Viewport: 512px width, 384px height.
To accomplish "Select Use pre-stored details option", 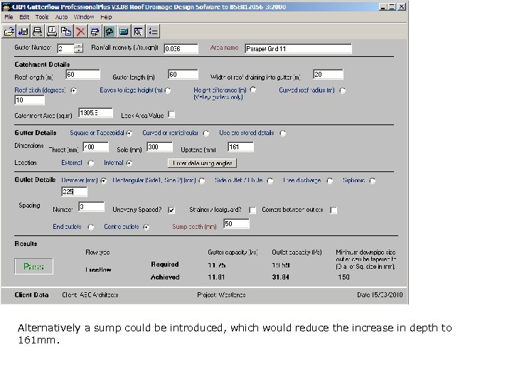I will pos(283,133).
